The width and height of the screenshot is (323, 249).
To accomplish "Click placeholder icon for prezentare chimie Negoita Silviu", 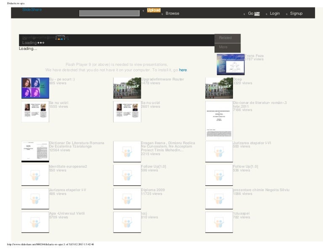I will (219, 199).
